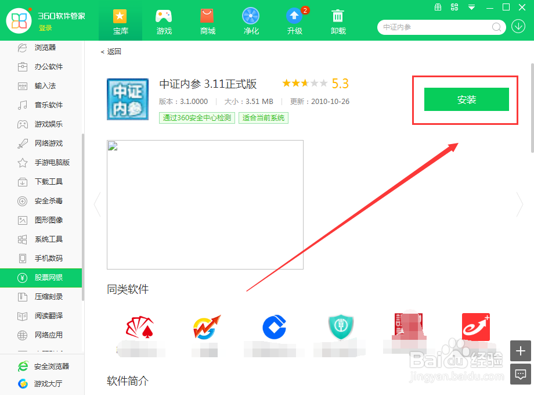Select 音乐软件 category in sidebar
Screen dimensions: 534x395
(41, 105)
